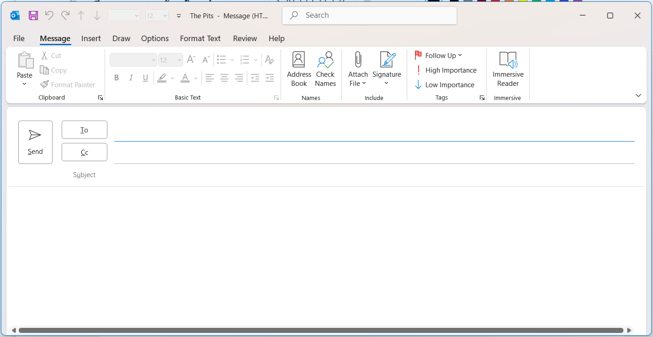This screenshot has width=653, height=337.
Task: Click the Undo arrow icon
Action: pyautogui.click(x=49, y=16)
